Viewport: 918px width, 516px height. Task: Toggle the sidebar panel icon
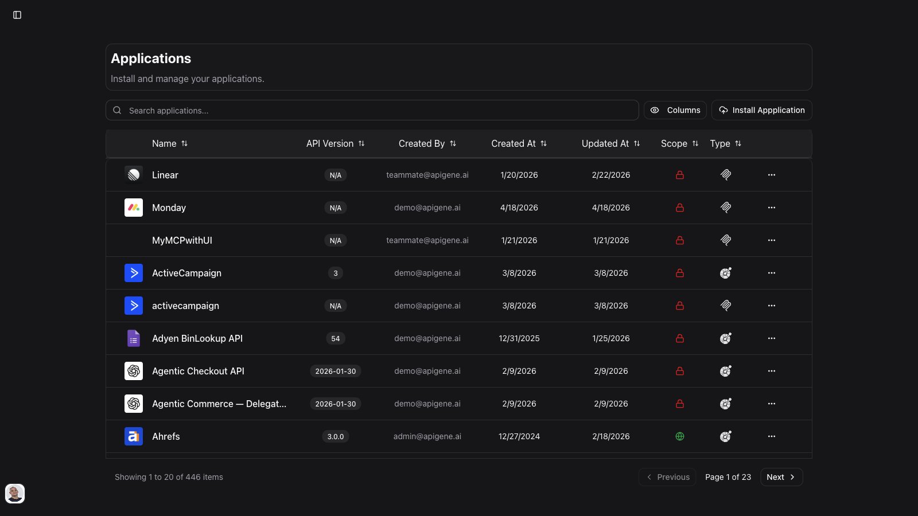17,15
